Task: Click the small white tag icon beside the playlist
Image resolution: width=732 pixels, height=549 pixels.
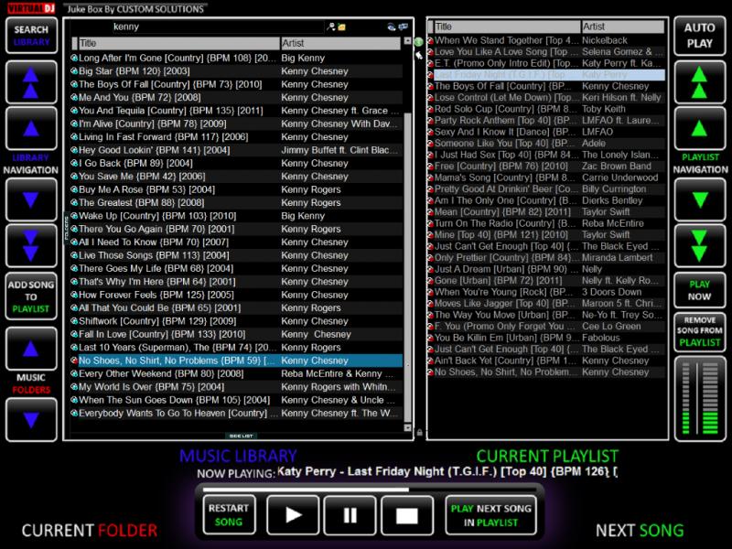Action: point(419,56)
